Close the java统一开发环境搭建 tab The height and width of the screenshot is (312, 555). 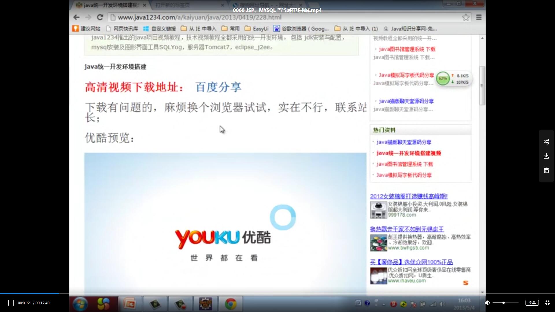(145, 5)
